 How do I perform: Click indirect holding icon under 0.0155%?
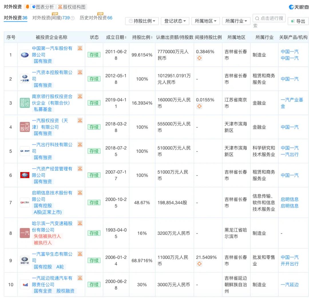[199, 106]
